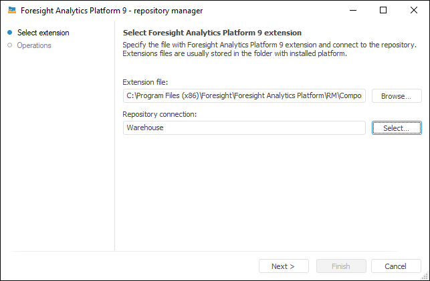The height and width of the screenshot is (281, 430).
Task: Focus the Extension file path field
Action: coord(244,96)
